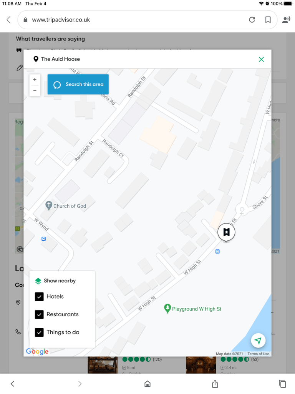Open the browser tabs overview
The image size is (295, 394).
(x=282, y=384)
